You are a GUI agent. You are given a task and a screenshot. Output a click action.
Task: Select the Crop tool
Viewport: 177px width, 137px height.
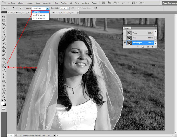[x=4, y=32]
